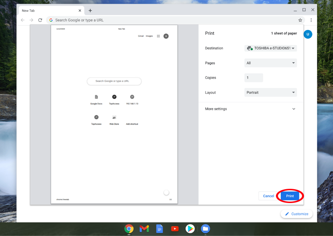Screen dimensions: 333x236
Task: Reload the page with refresh icon
Action: pos(40,20)
